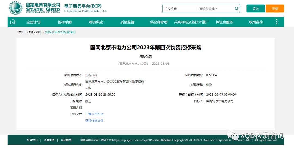Click the 招标文件获取截止时间 label

click(x=67, y=95)
